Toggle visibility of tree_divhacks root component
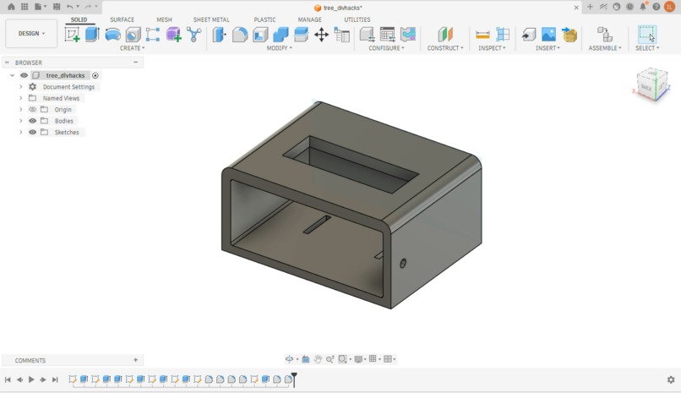The height and width of the screenshot is (393, 681). tap(24, 75)
